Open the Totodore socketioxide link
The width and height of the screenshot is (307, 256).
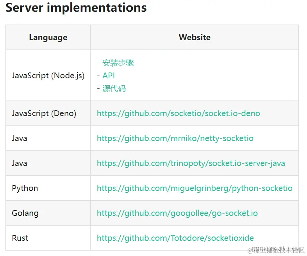(175, 238)
